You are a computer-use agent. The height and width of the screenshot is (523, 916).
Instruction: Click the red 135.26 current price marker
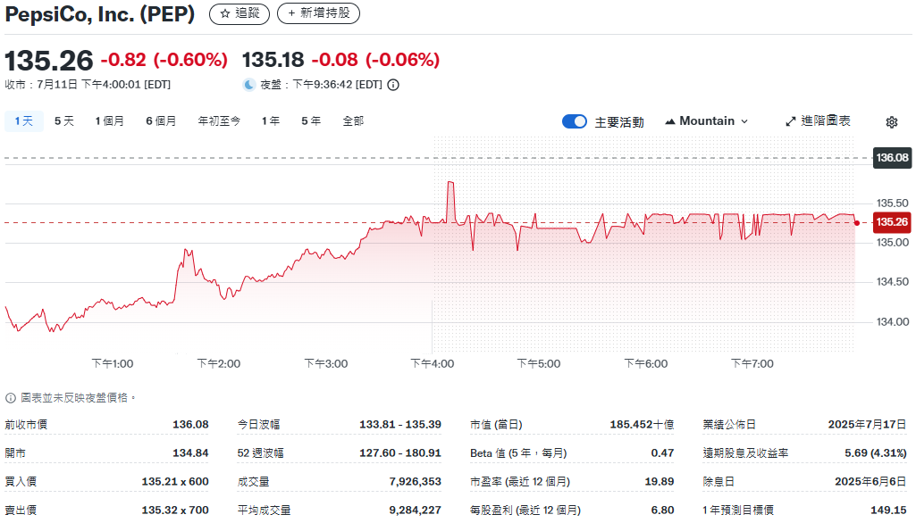(892, 222)
